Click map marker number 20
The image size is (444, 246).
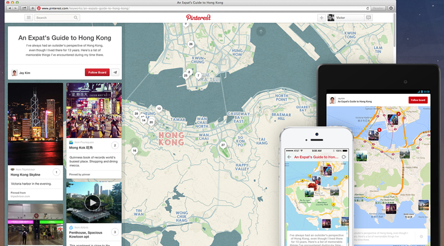(151, 123)
